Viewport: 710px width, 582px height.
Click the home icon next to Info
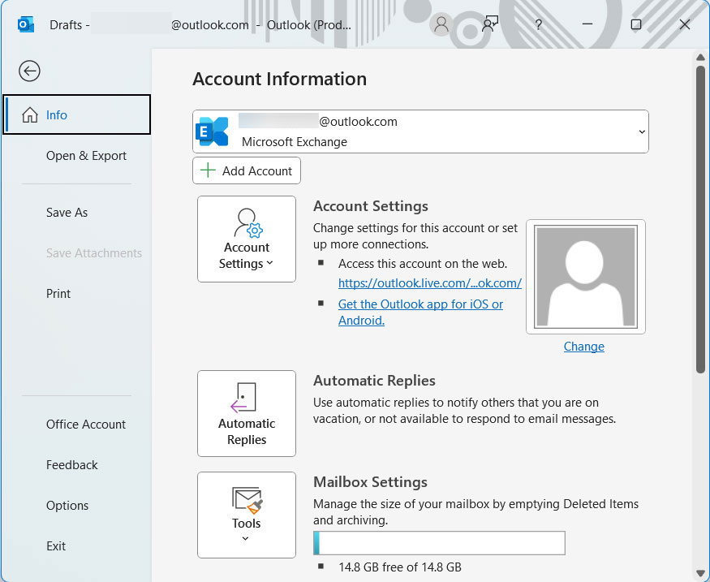(x=30, y=115)
